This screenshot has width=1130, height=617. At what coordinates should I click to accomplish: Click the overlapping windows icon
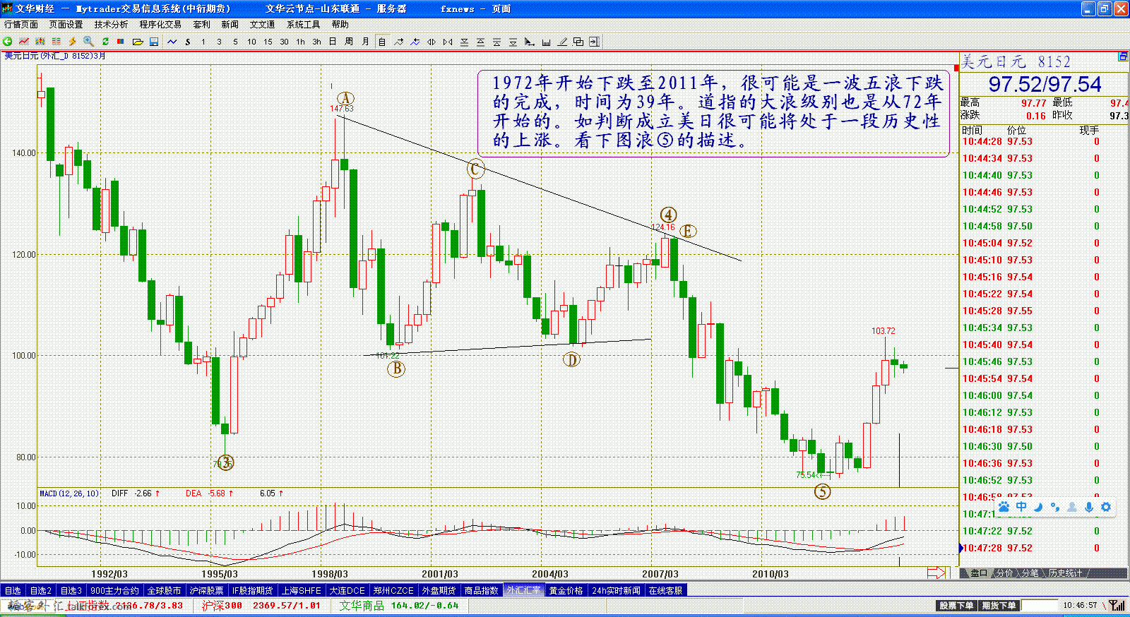point(578,42)
